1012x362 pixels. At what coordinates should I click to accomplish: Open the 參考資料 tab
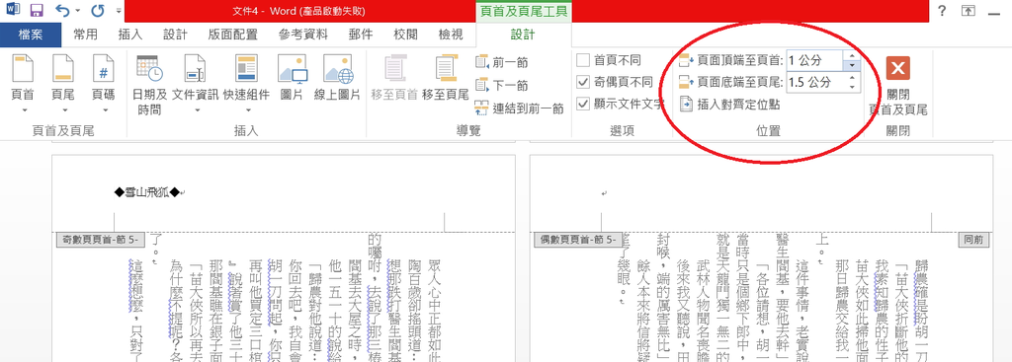click(303, 35)
